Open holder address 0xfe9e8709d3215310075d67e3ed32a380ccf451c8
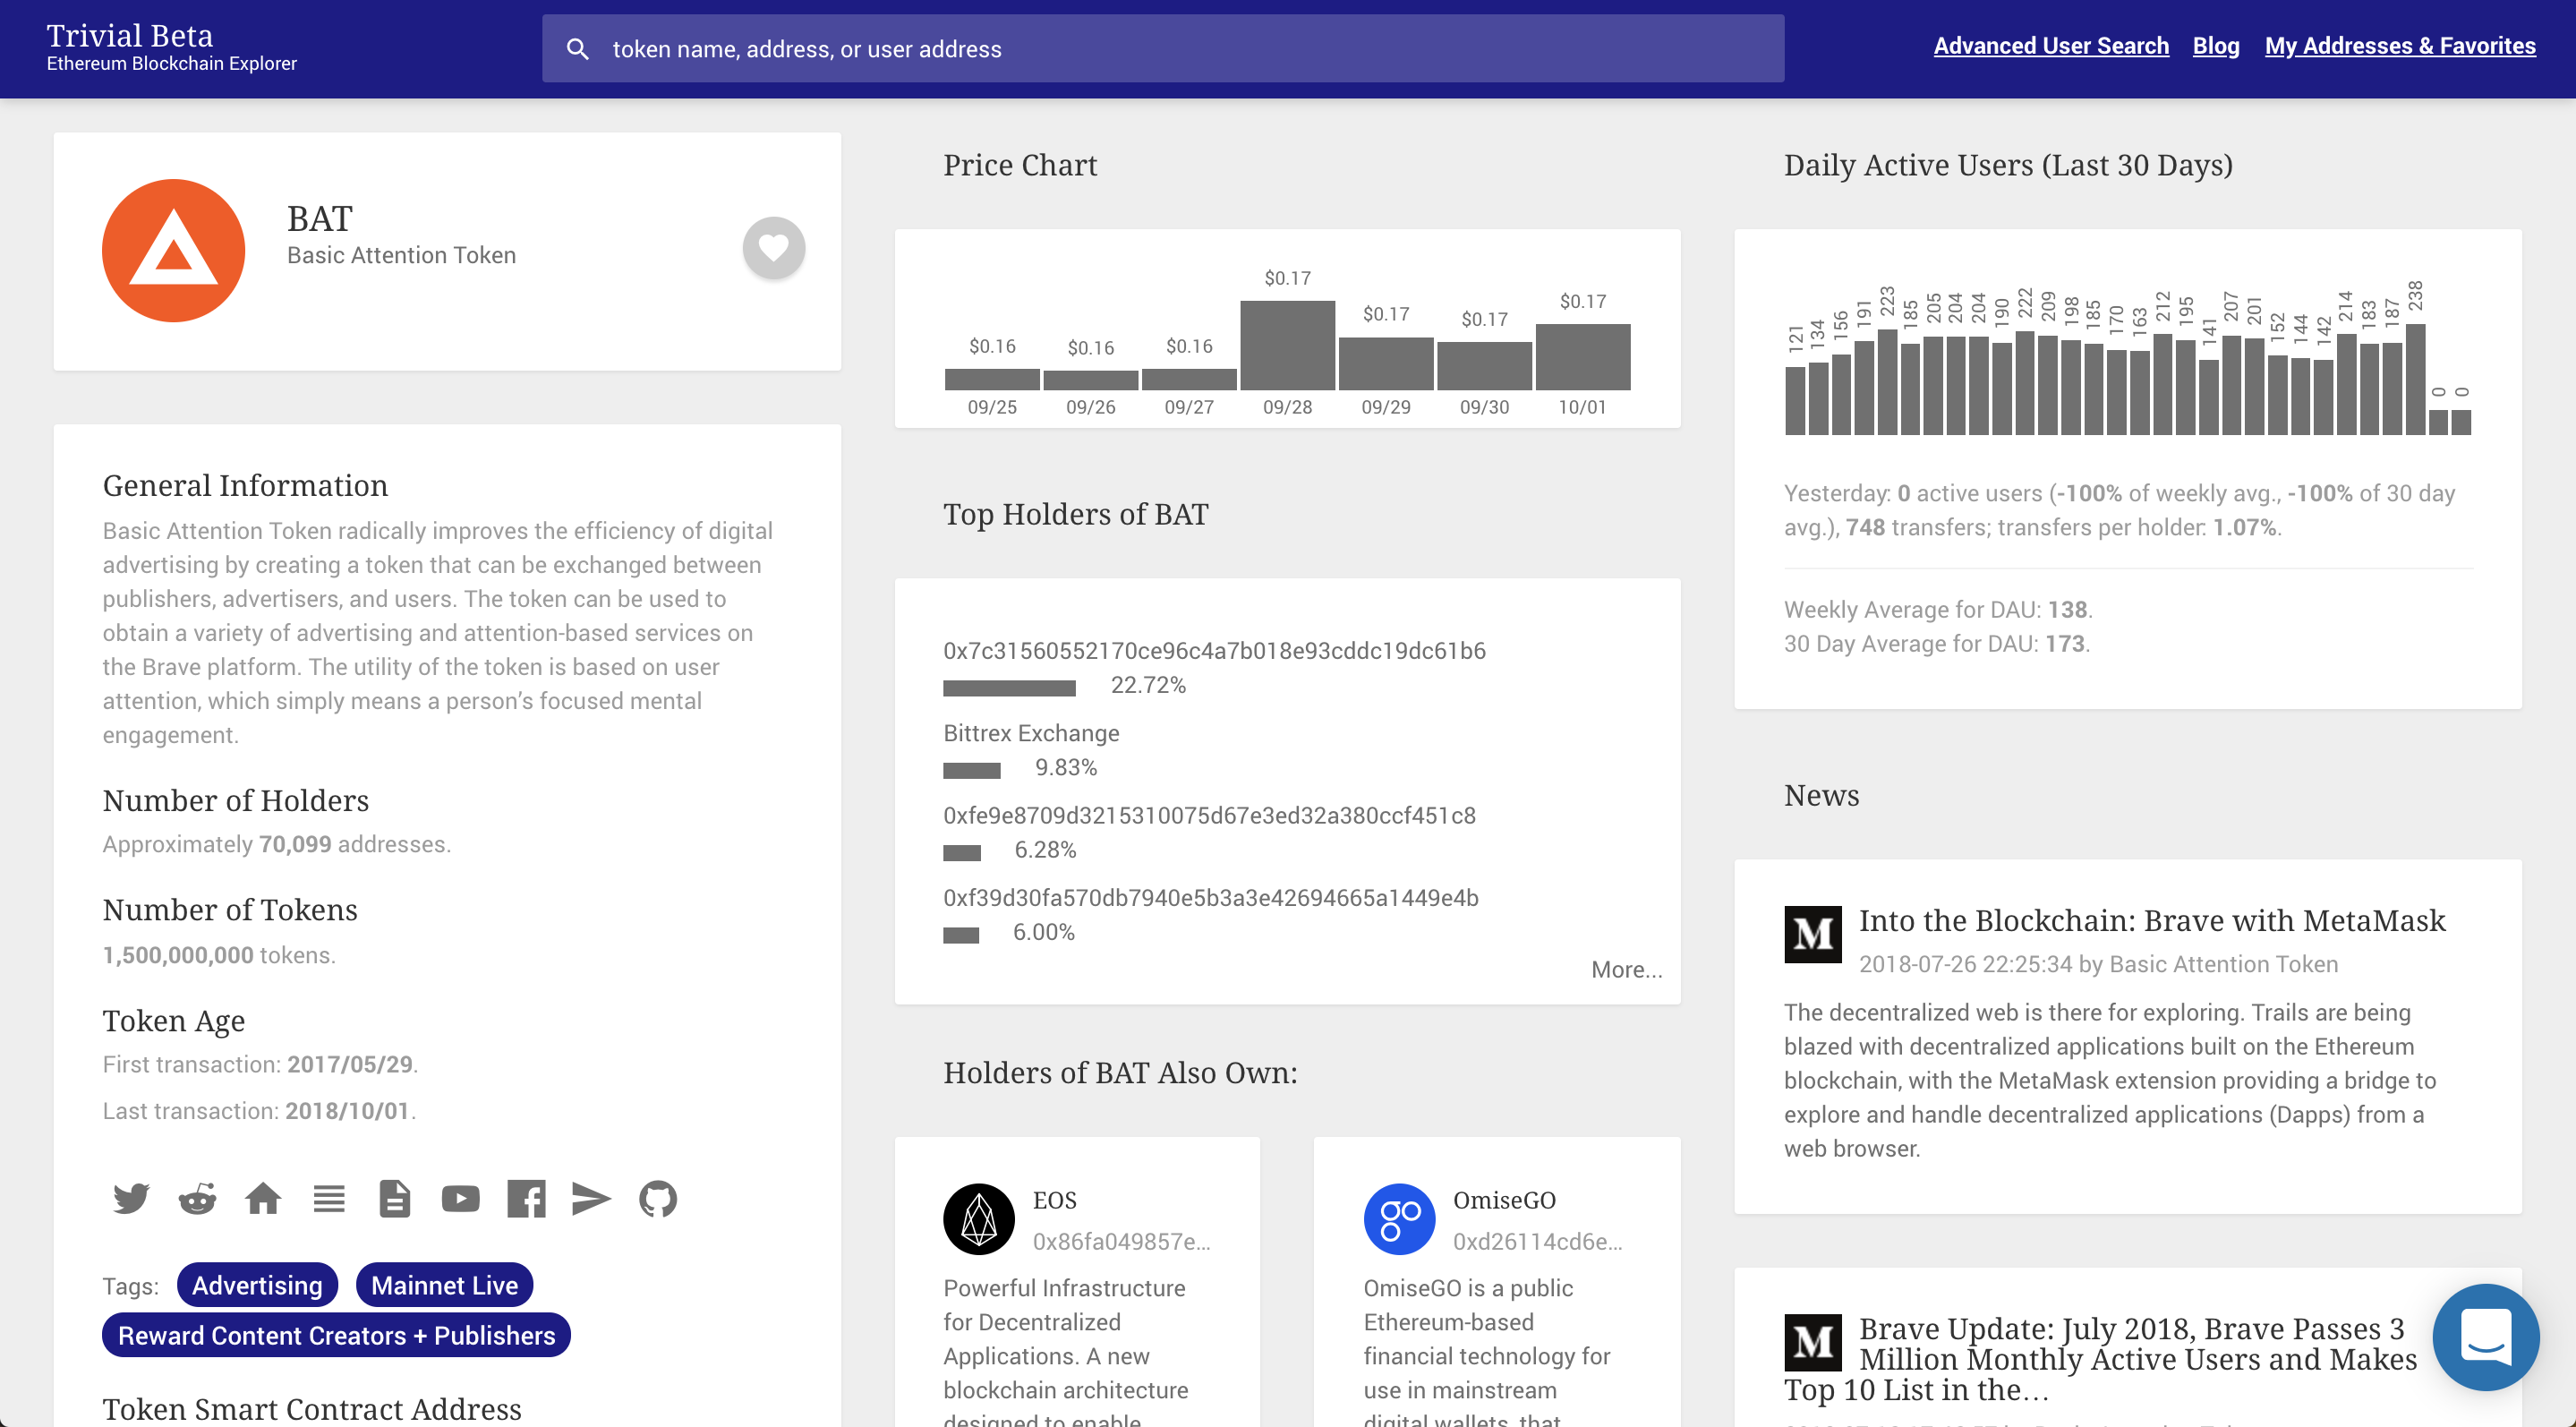 pyautogui.click(x=1209, y=814)
